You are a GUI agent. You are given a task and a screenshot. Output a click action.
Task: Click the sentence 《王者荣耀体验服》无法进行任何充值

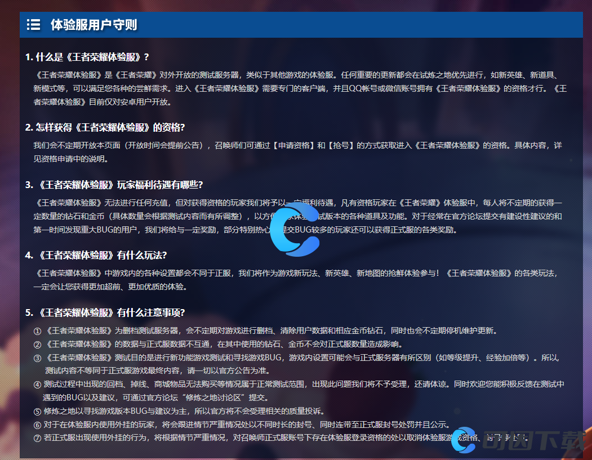tap(103, 203)
